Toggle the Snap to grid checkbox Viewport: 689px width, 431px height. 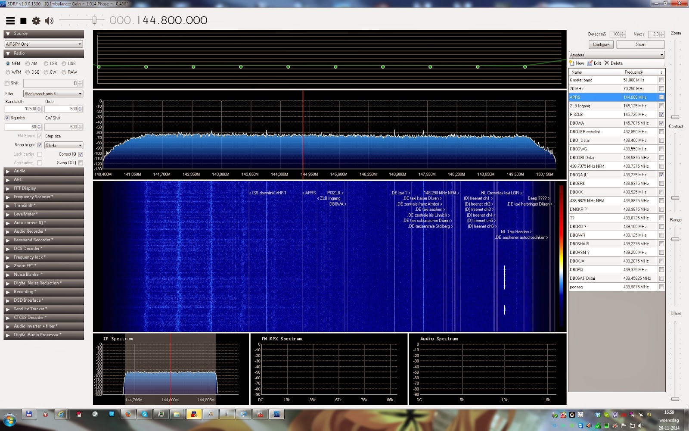click(x=40, y=145)
